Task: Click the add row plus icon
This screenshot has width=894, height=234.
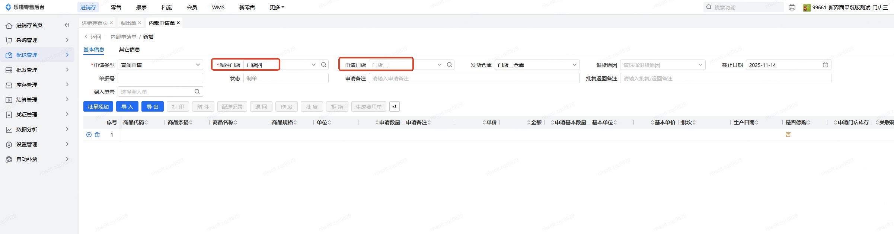Action: click(x=89, y=135)
